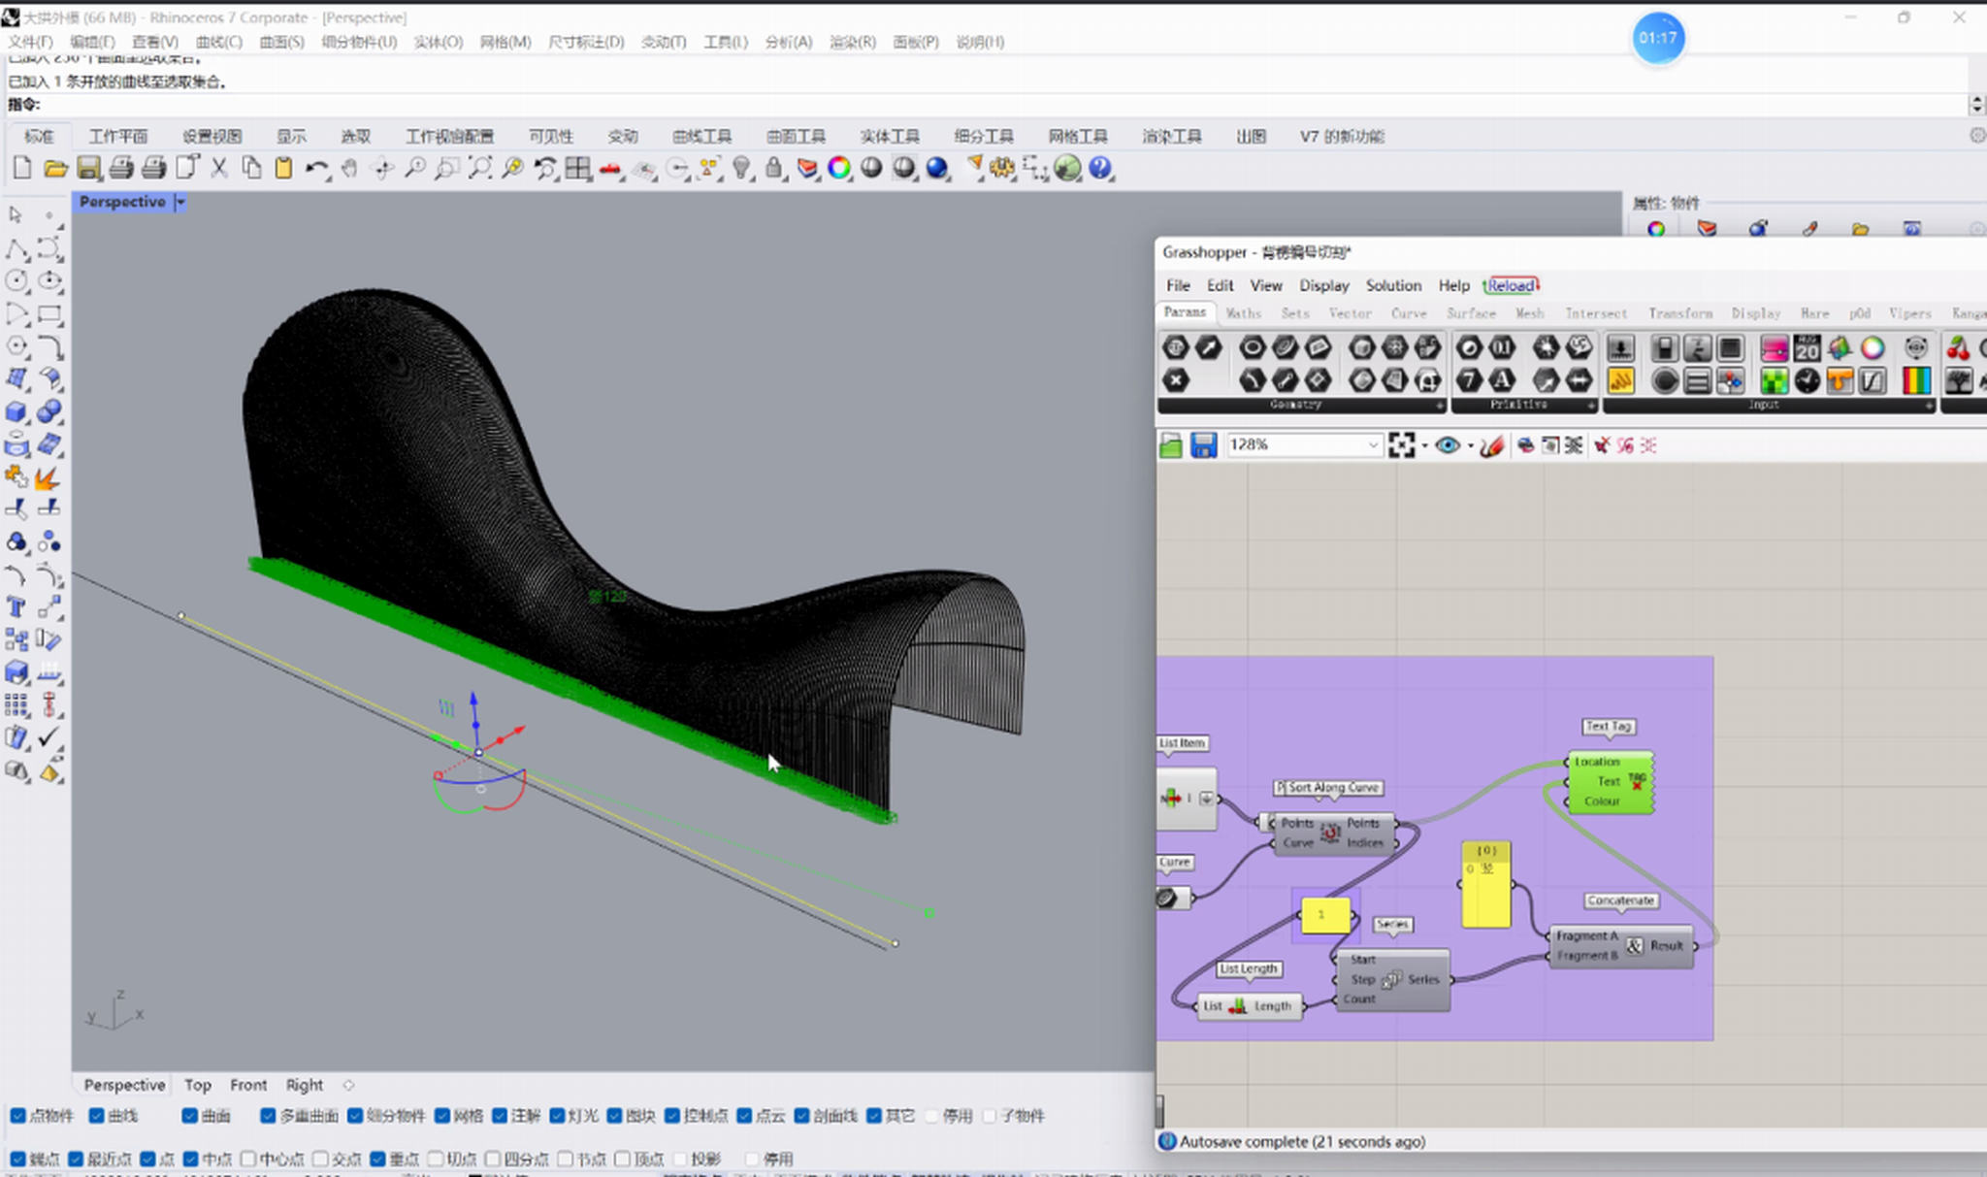Click the lock objects padlock icon
1987x1177 pixels.
773,169
